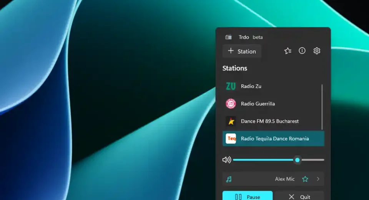
Task: Click the Dance FM yellow star logo
Action: coord(231,121)
